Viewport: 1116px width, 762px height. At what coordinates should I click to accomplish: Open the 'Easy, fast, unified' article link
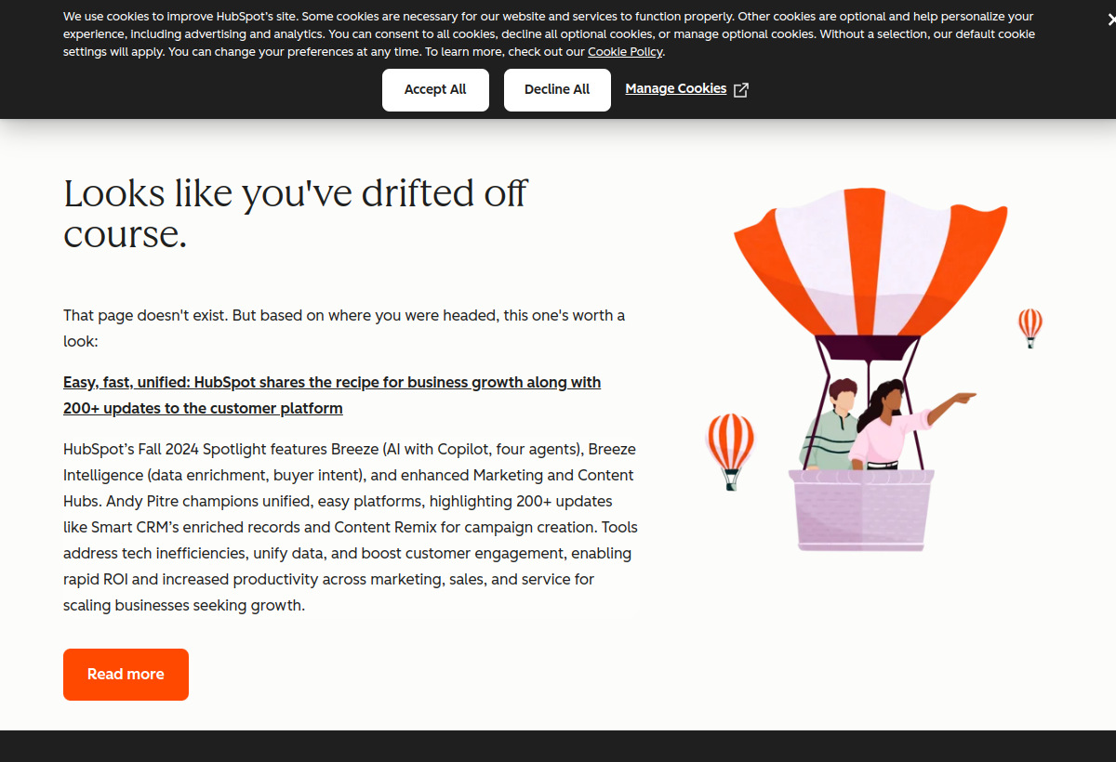[x=332, y=395]
